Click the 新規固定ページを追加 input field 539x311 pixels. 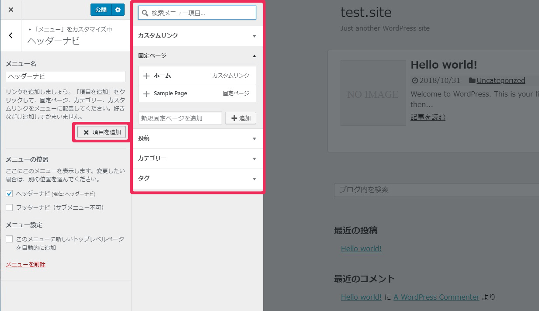tap(180, 118)
